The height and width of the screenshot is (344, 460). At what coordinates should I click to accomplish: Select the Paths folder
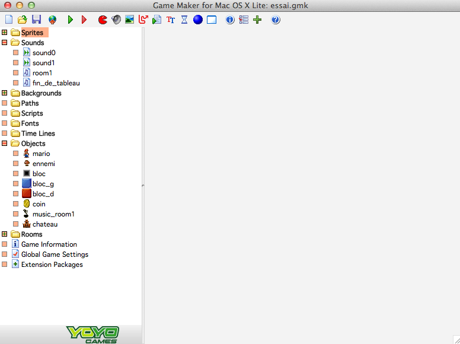30,103
